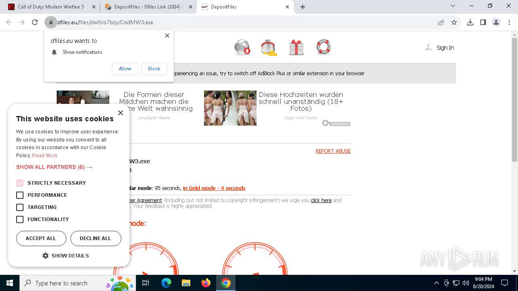Enable the Targeting cookies checkbox
Viewport: 518px width, 291px height.
(20, 207)
